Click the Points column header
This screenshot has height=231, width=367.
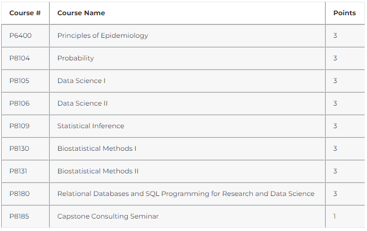point(344,13)
